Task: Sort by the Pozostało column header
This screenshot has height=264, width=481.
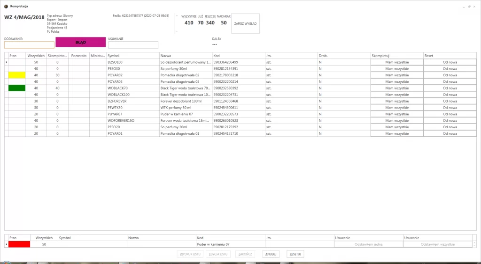Action: (x=79, y=56)
